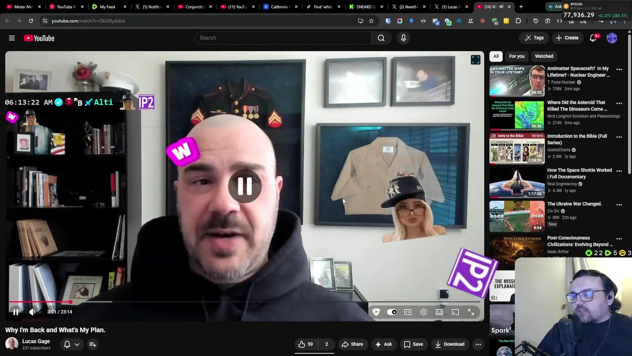Select the All filter chip
Viewport: 632px width, 356px height.
click(496, 56)
